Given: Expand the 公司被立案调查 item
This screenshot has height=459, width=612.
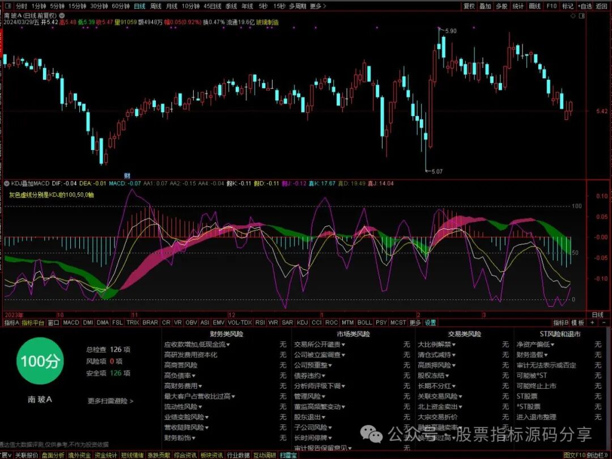Looking at the screenshot, I should 320,355.
